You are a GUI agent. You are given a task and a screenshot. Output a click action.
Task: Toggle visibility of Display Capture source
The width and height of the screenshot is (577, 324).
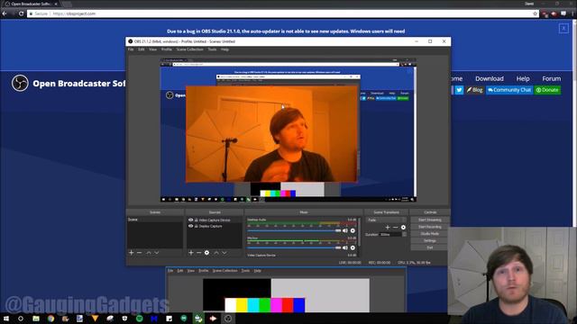(190, 226)
